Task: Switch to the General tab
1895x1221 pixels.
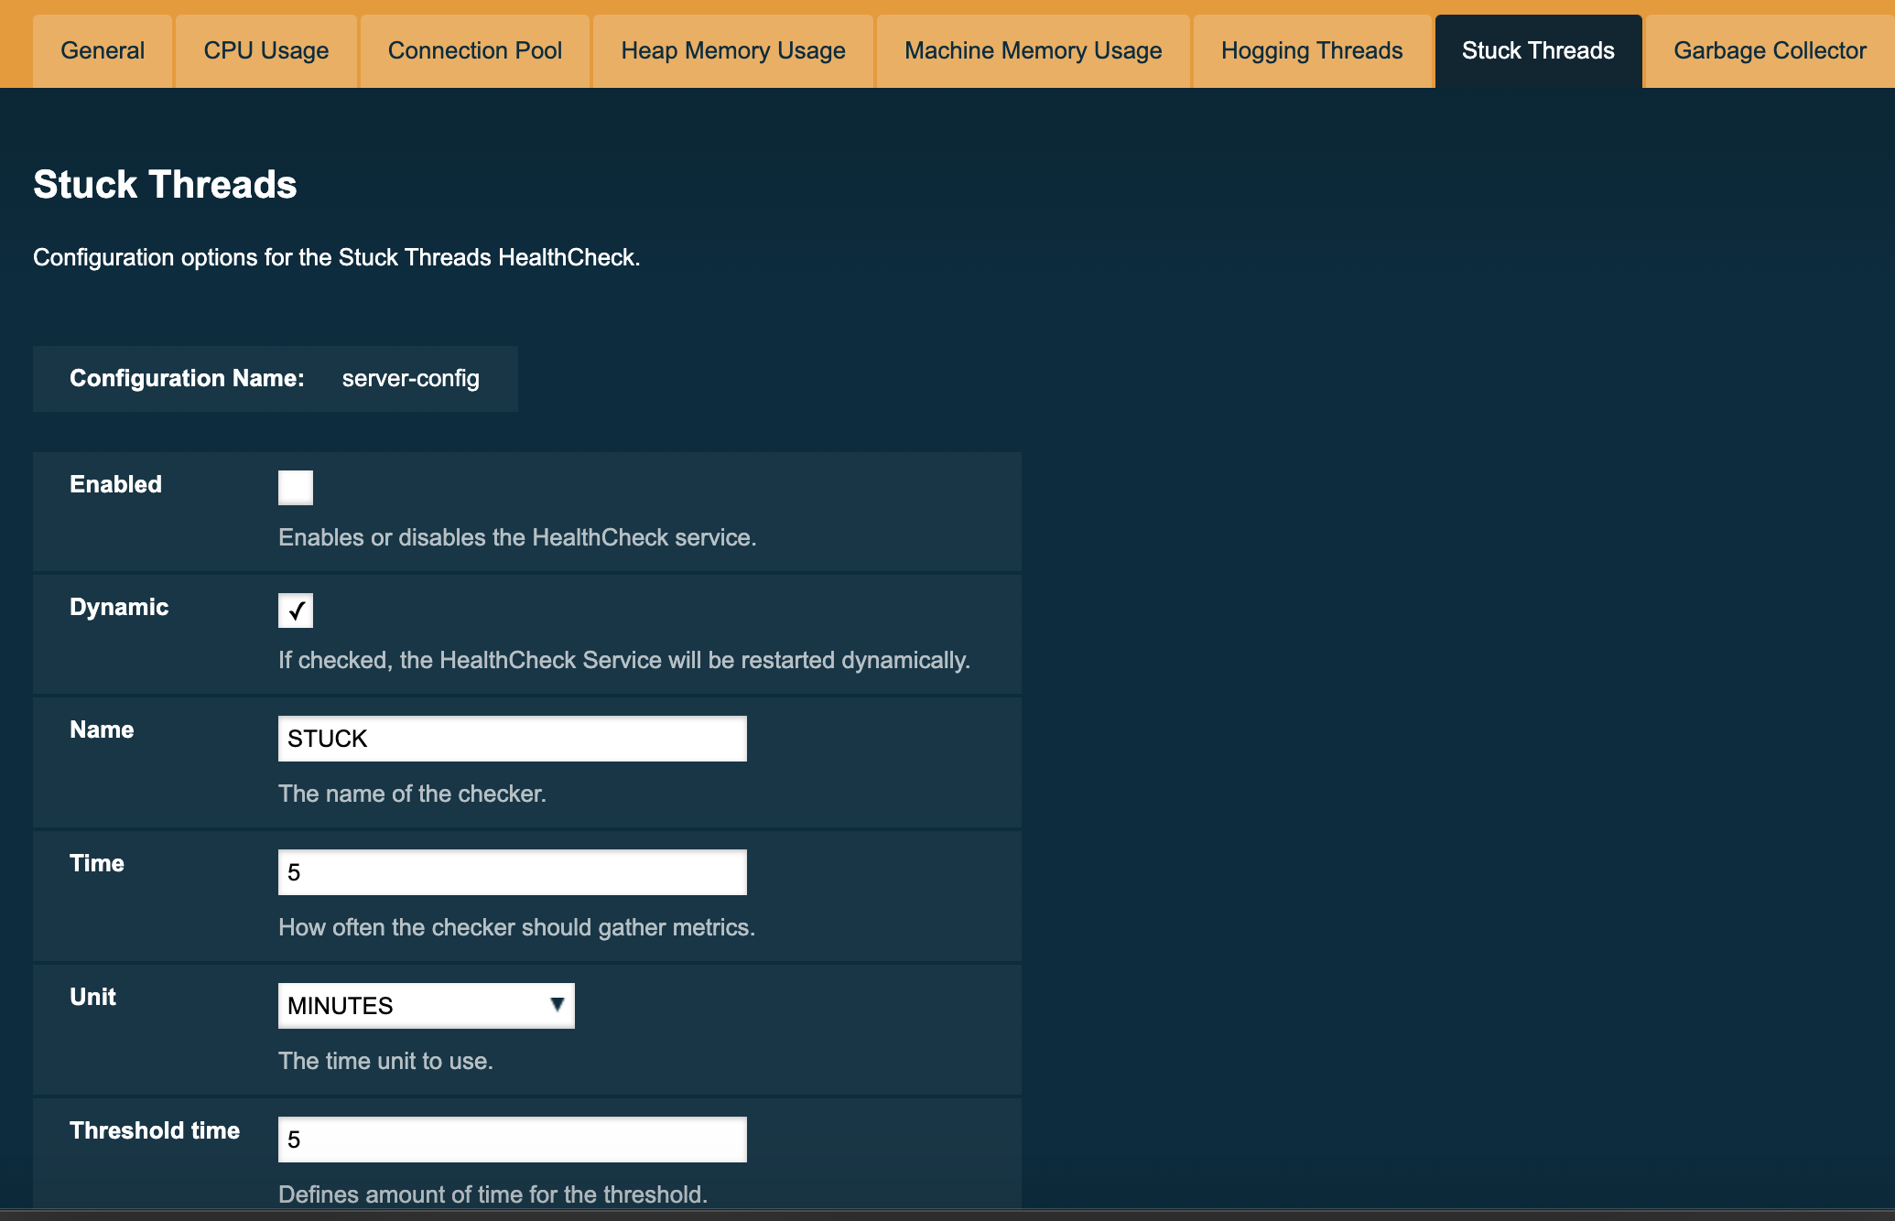Action: [103, 49]
